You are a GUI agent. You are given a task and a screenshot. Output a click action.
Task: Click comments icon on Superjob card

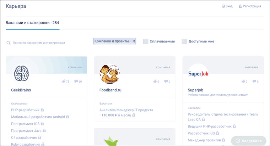tap(254, 81)
